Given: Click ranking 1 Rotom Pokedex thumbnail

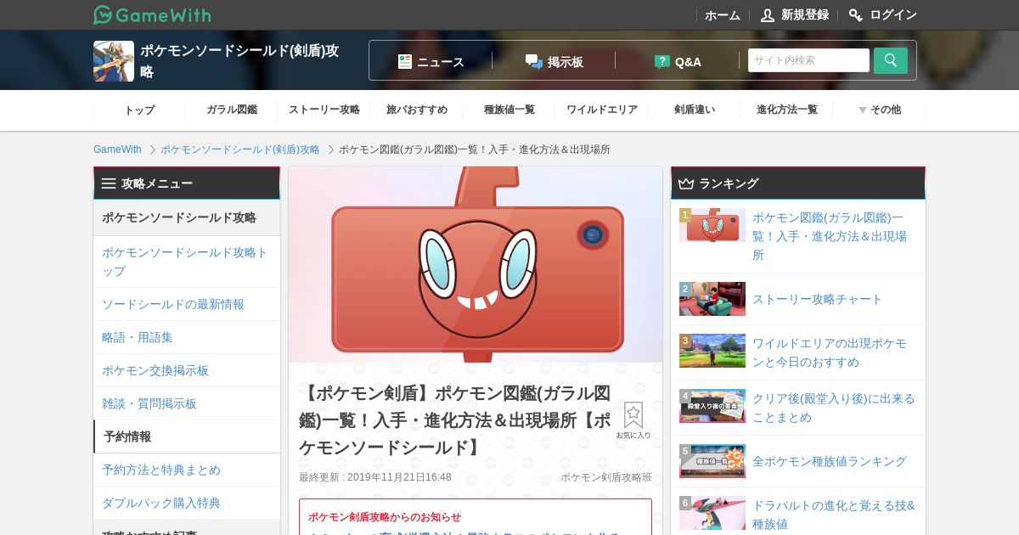Looking at the screenshot, I should (712, 225).
